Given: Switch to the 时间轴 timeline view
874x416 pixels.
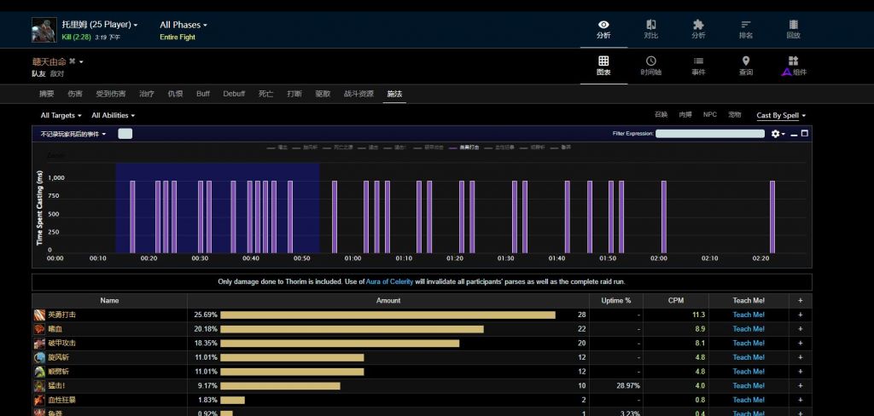Looking at the screenshot, I should click(x=651, y=66).
